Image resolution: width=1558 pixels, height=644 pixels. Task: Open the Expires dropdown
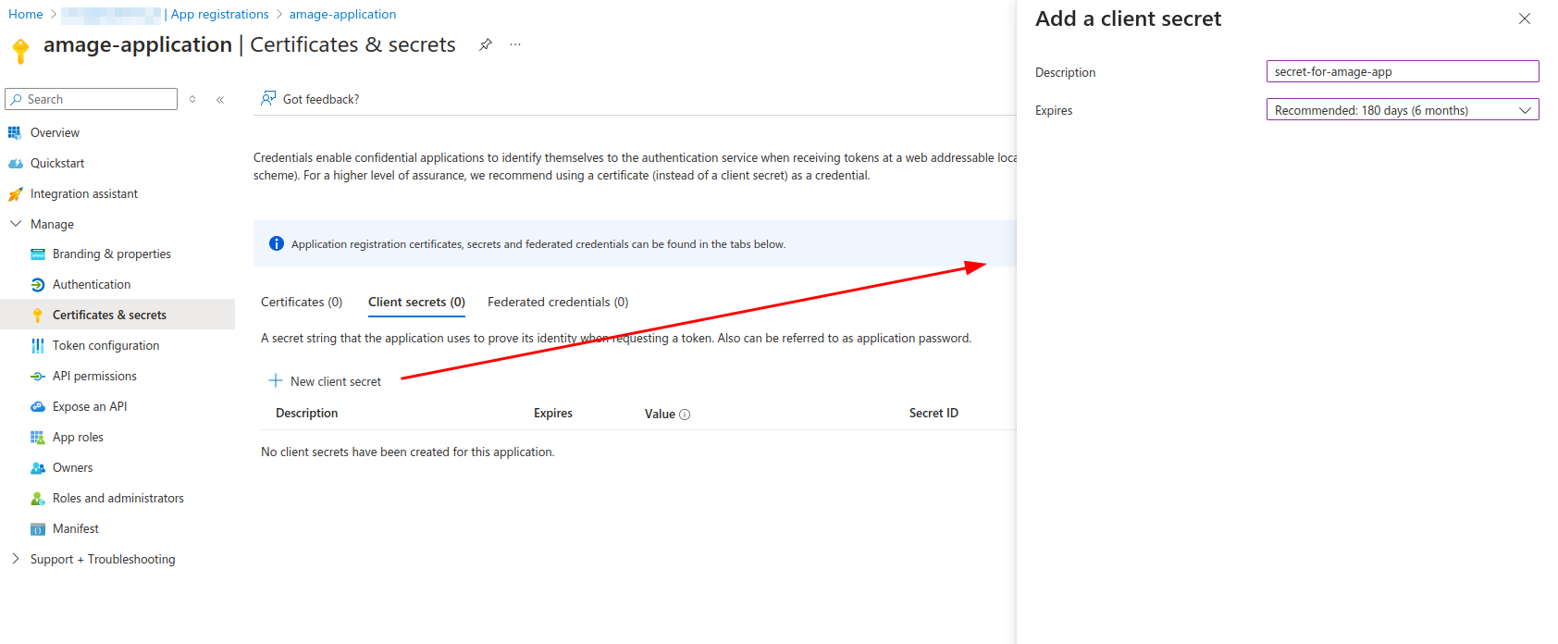pyautogui.click(x=1402, y=110)
